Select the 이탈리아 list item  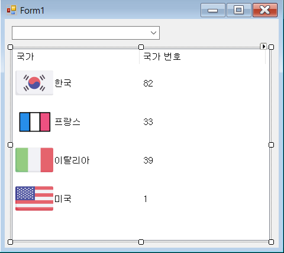pos(72,160)
